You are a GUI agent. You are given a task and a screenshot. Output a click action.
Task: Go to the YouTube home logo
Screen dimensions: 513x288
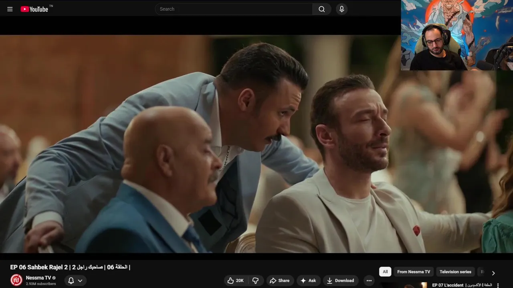[34, 9]
